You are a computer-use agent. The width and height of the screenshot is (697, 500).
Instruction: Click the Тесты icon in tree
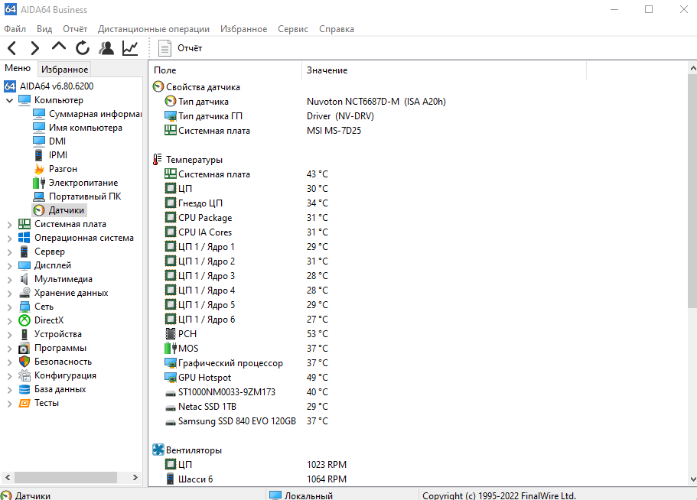[x=24, y=403]
